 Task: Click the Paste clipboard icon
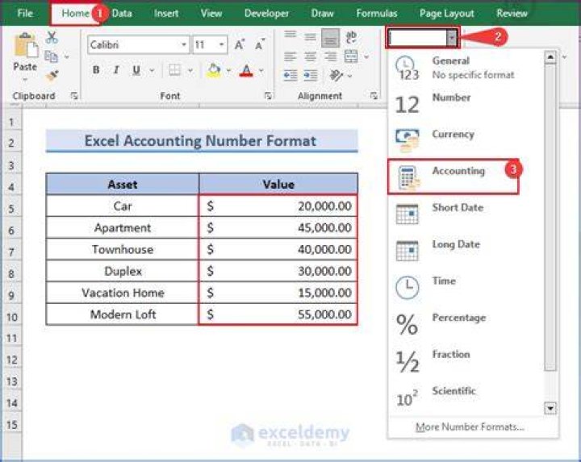25,45
